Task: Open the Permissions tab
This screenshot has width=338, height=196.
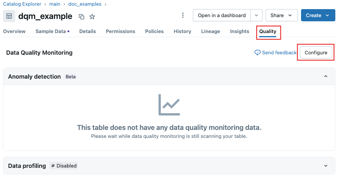Action: (120, 31)
